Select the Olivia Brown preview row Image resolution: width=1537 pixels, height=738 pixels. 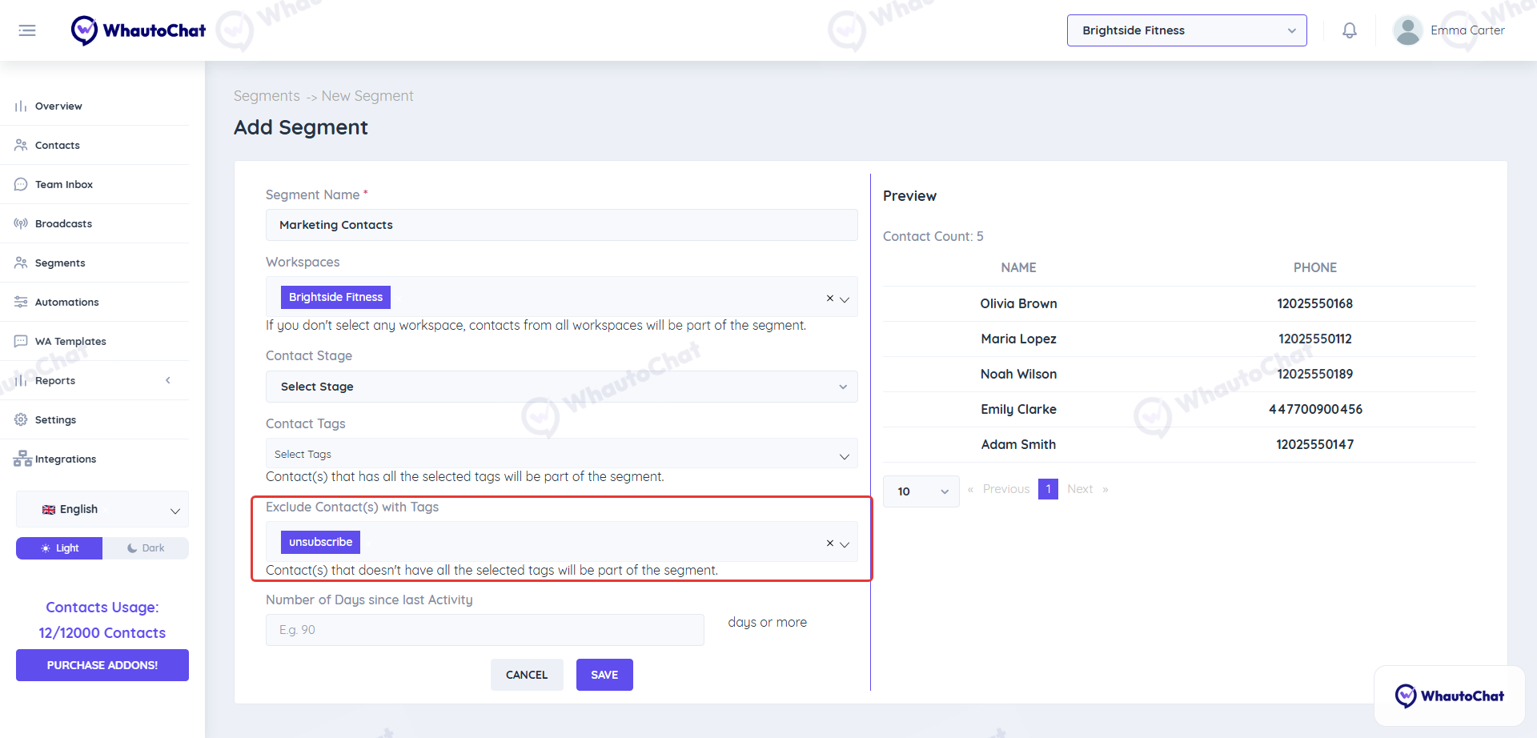[1179, 303]
